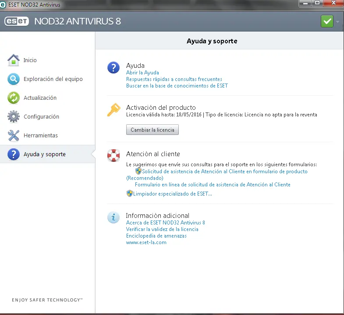344x315 pixels.
Task: Click the Ayuda y soporte page heading
Action: point(212,41)
